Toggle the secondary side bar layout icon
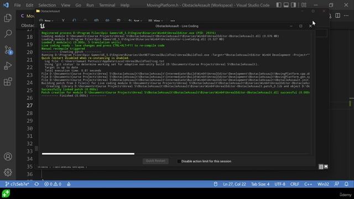The image size is (354, 199). (293, 5)
